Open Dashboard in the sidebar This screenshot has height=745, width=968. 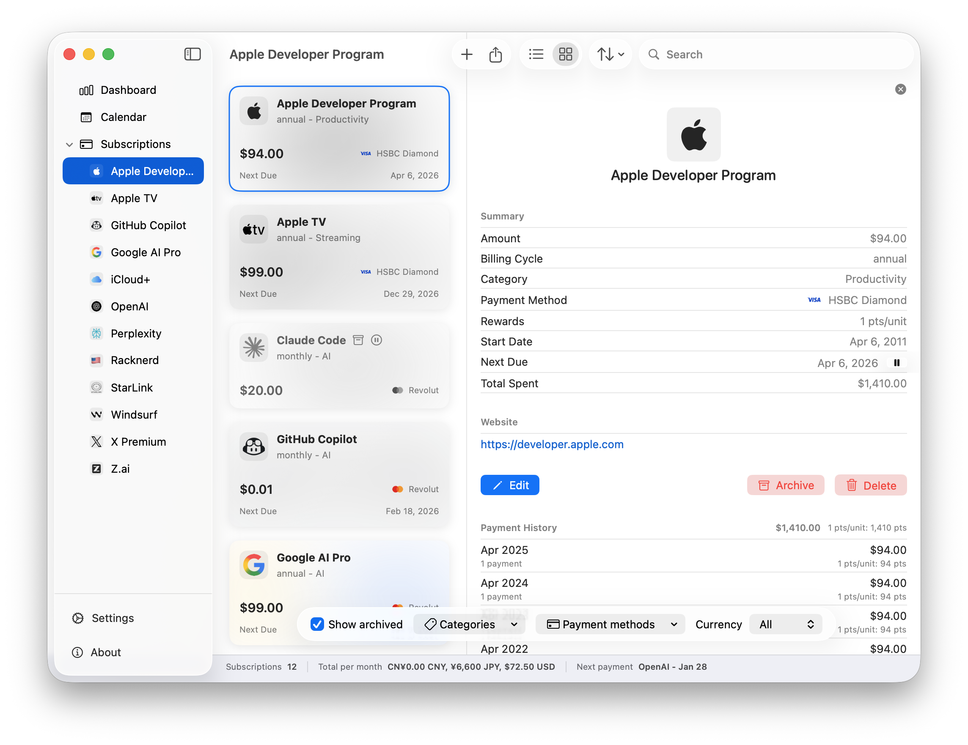tap(128, 90)
